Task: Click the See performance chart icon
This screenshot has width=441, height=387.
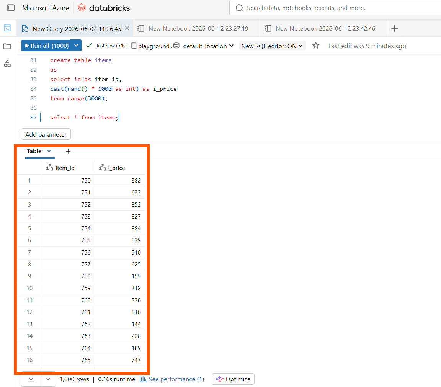Action: [x=143, y=379]
